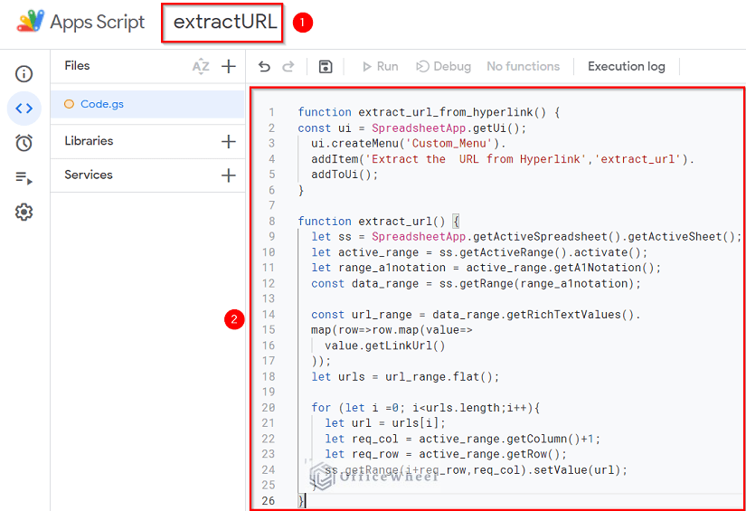746x511 pixels.
Task: Select the Editor code icon in sidebar
Action: coord(24,109)
